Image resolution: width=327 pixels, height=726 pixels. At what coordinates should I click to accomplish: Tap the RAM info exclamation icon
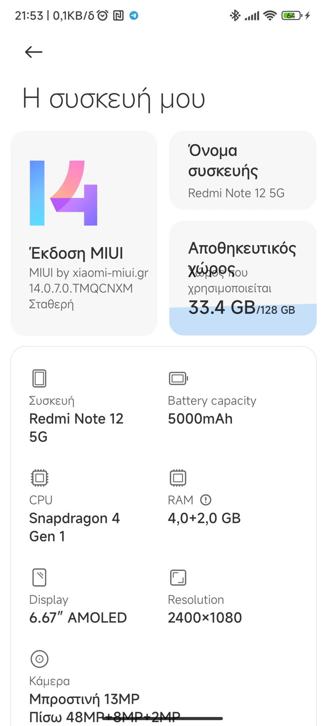click(206, 500)
